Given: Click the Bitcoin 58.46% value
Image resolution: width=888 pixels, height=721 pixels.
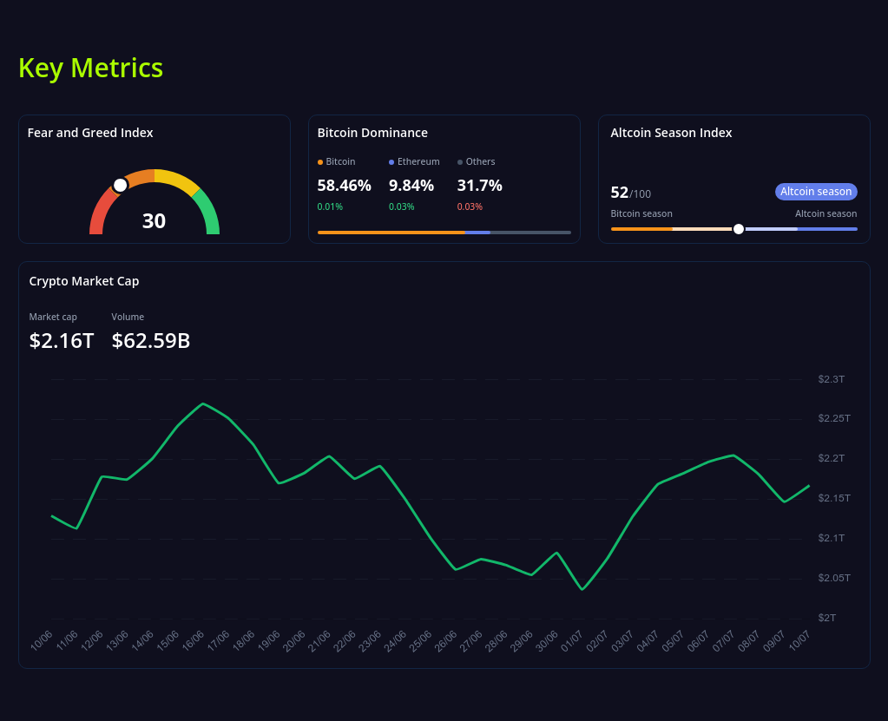Looking at the screenshot, I should [345, 185].
